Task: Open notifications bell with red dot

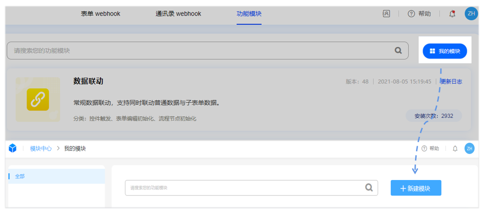Action: click(452, 14)
